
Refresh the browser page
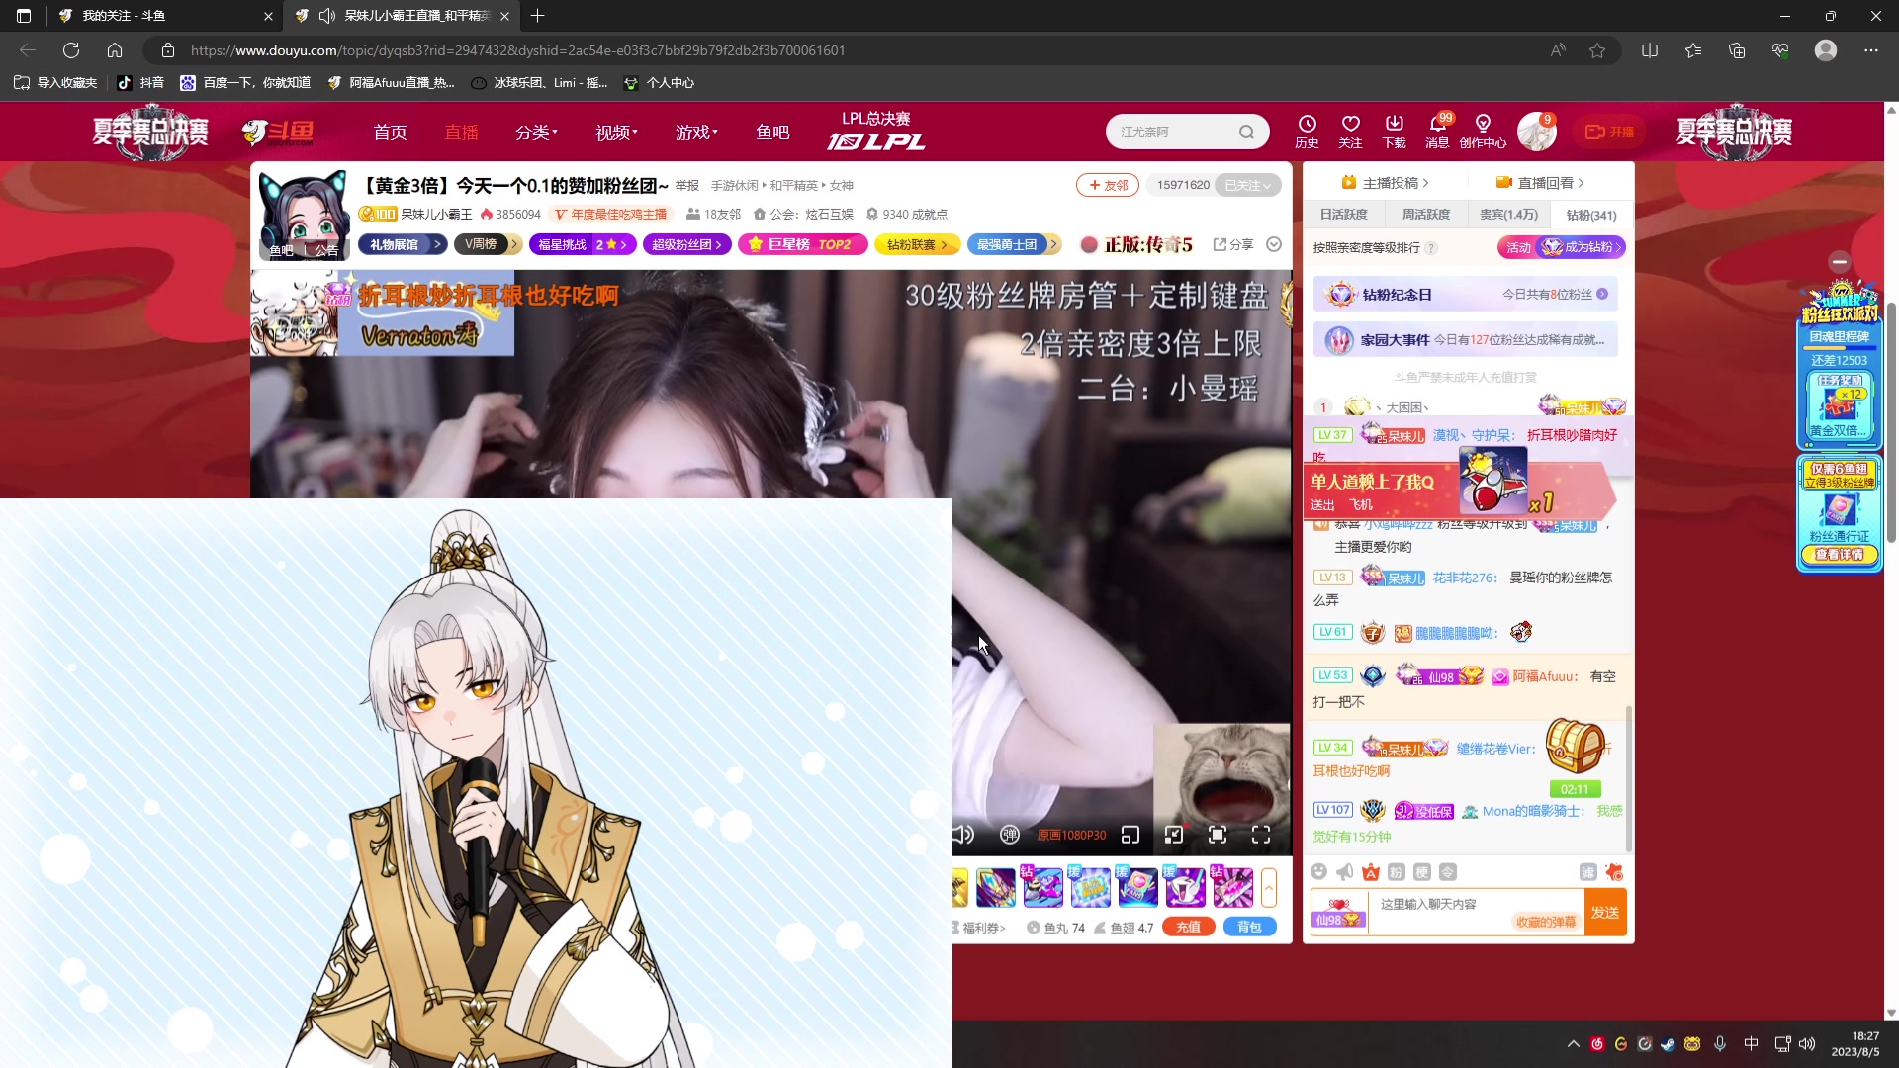pos(71,50)
